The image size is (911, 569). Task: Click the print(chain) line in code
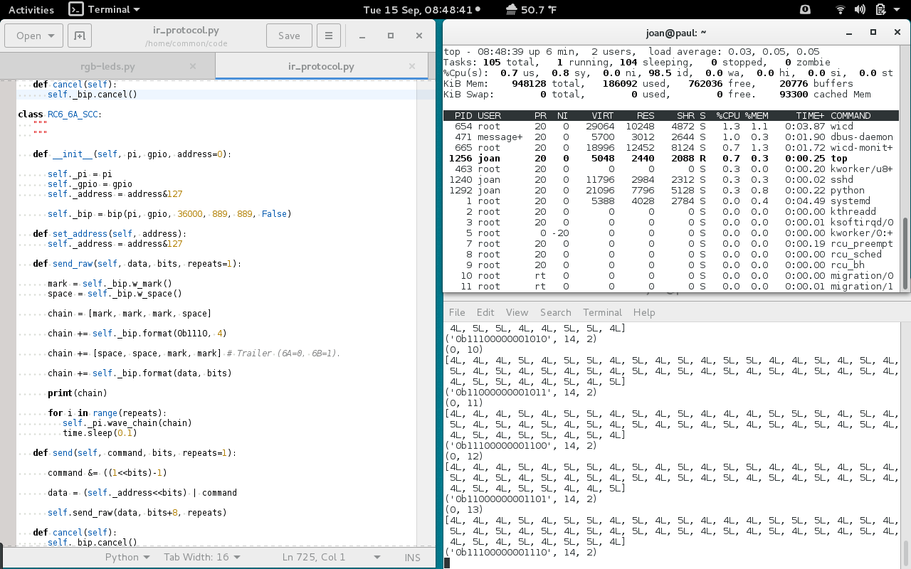(x=78, y=393)
